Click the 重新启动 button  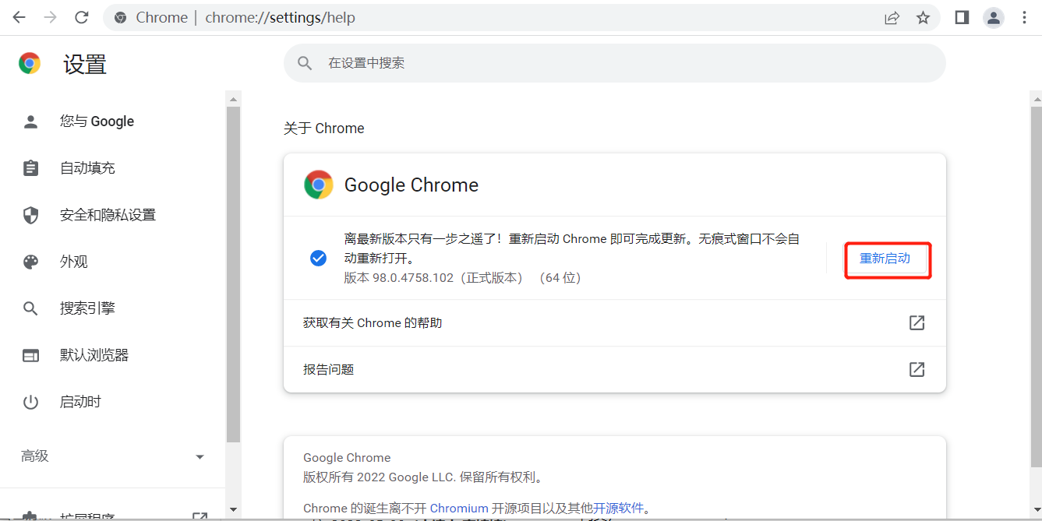point(885,259)
